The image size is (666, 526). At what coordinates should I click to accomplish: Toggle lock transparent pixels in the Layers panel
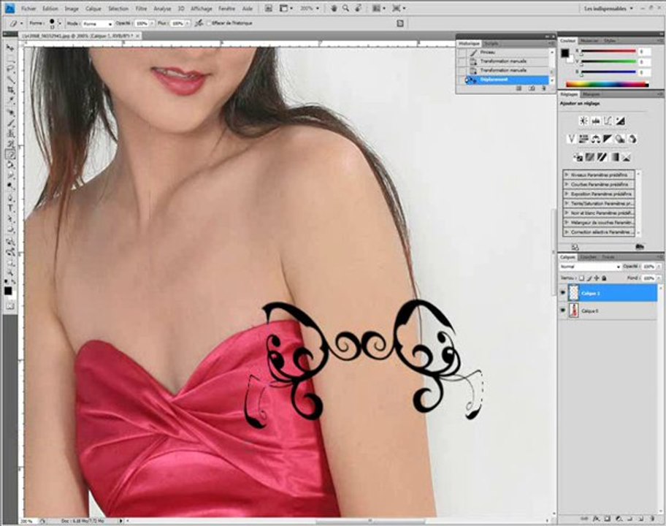pyautogui.click(x=581, y=278)
